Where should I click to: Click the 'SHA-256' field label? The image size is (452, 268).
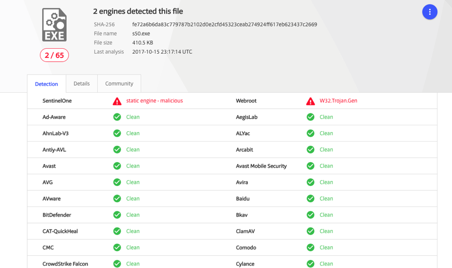click(104, 24)
